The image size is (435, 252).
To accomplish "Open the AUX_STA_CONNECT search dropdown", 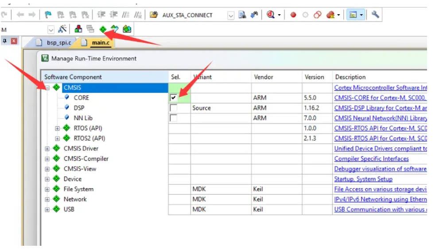I will [231, 15].
